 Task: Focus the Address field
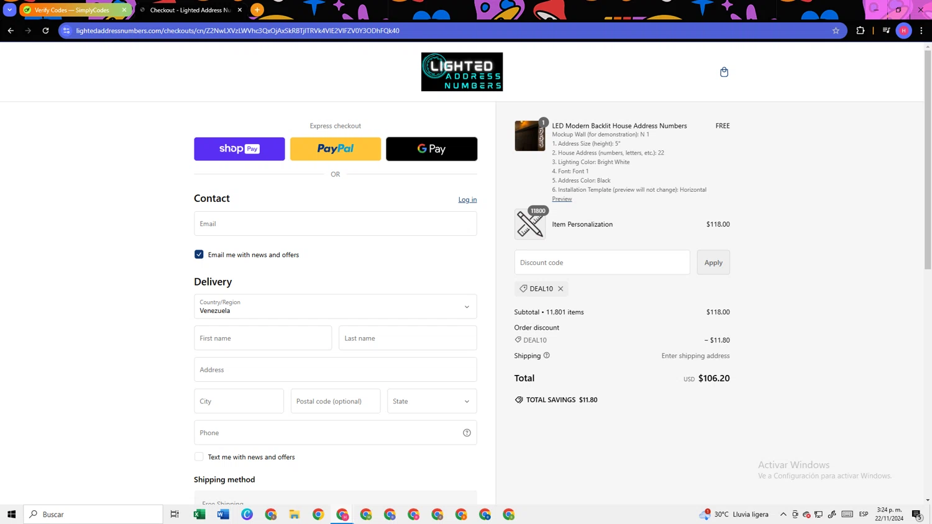[336, 369]
